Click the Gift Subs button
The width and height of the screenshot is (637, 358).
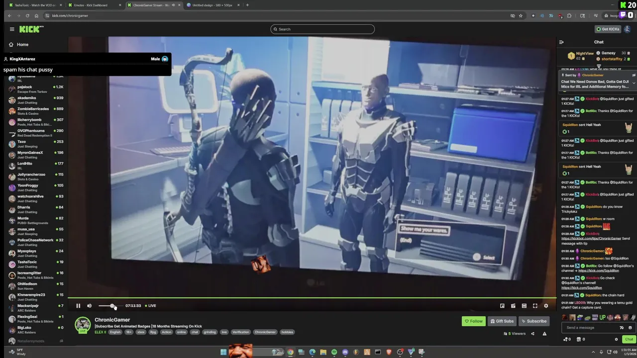point(502,321)
